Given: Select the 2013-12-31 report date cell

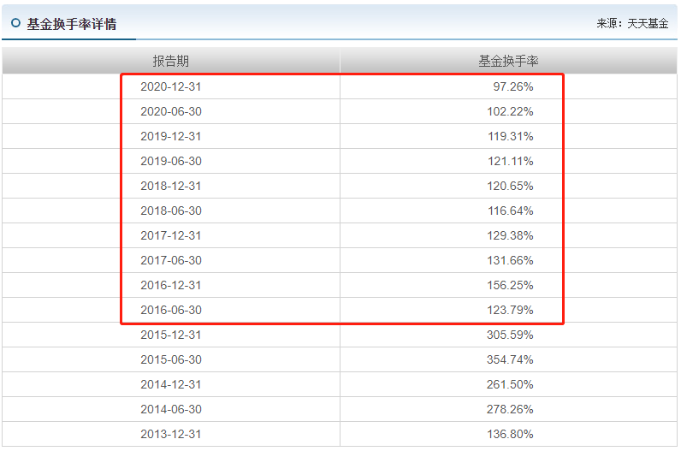Looking at the screenshot, I should pyautogui.click(x=171, y=434).
